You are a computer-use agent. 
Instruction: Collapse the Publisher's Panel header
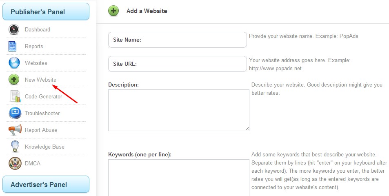pyautogui.click(x=46, y=12)
